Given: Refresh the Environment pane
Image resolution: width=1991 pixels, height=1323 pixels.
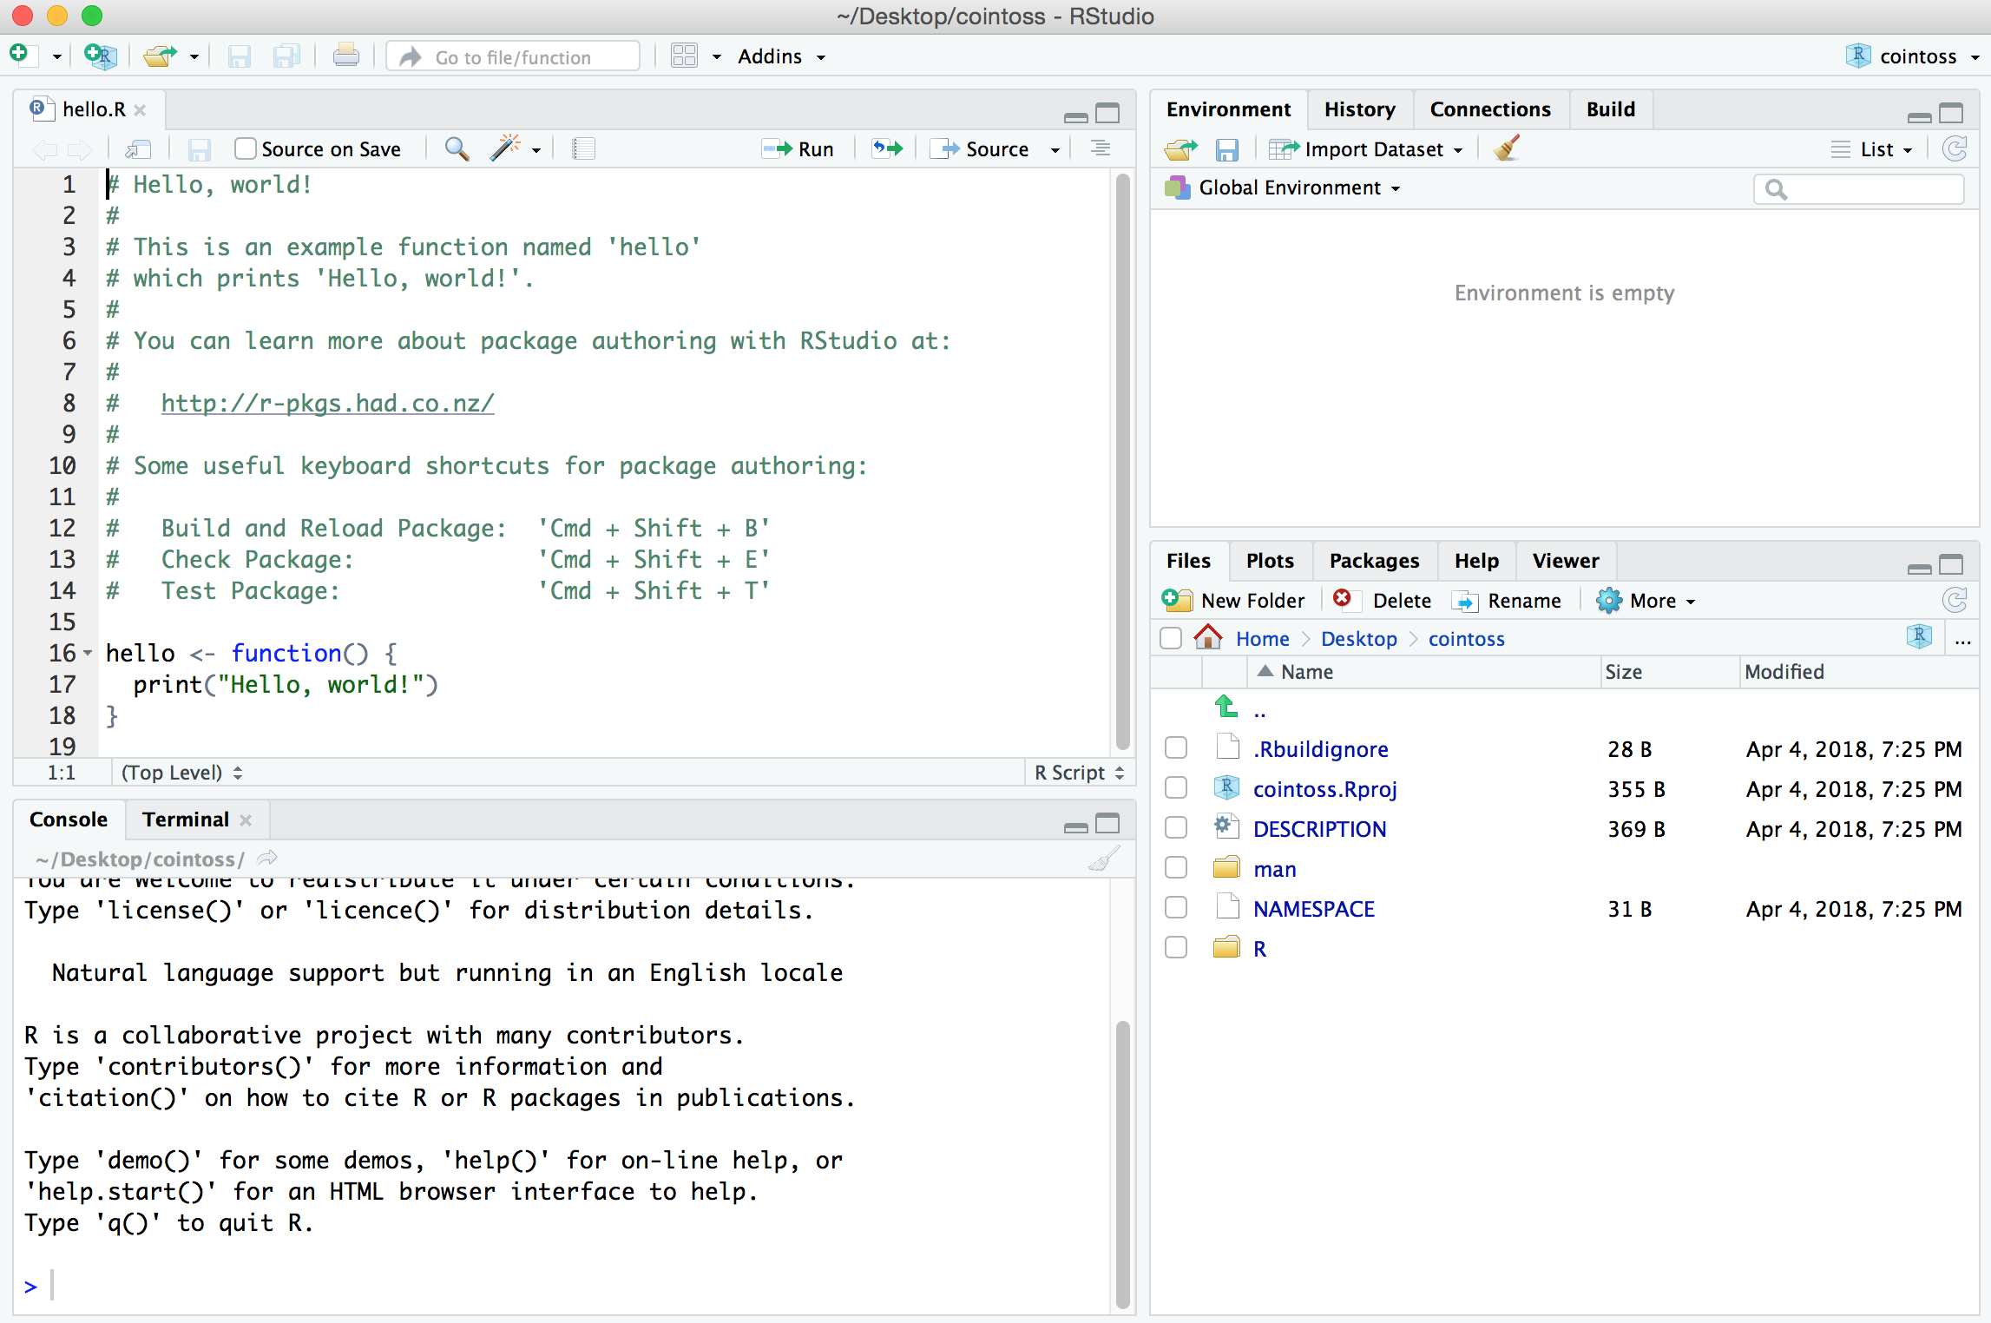Looking at the screenshot, I should pos(1955,149).
